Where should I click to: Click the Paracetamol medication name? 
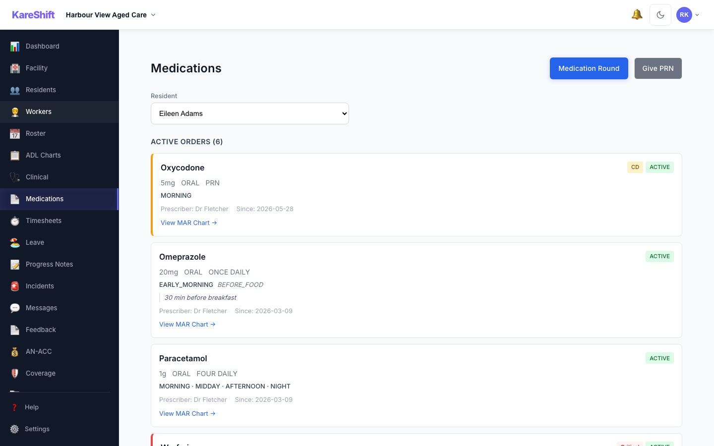tap(183, 358)
